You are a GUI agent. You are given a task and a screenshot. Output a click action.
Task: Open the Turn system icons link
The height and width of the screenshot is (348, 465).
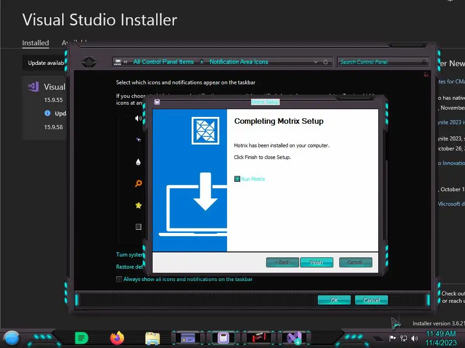tap(129, 255)
